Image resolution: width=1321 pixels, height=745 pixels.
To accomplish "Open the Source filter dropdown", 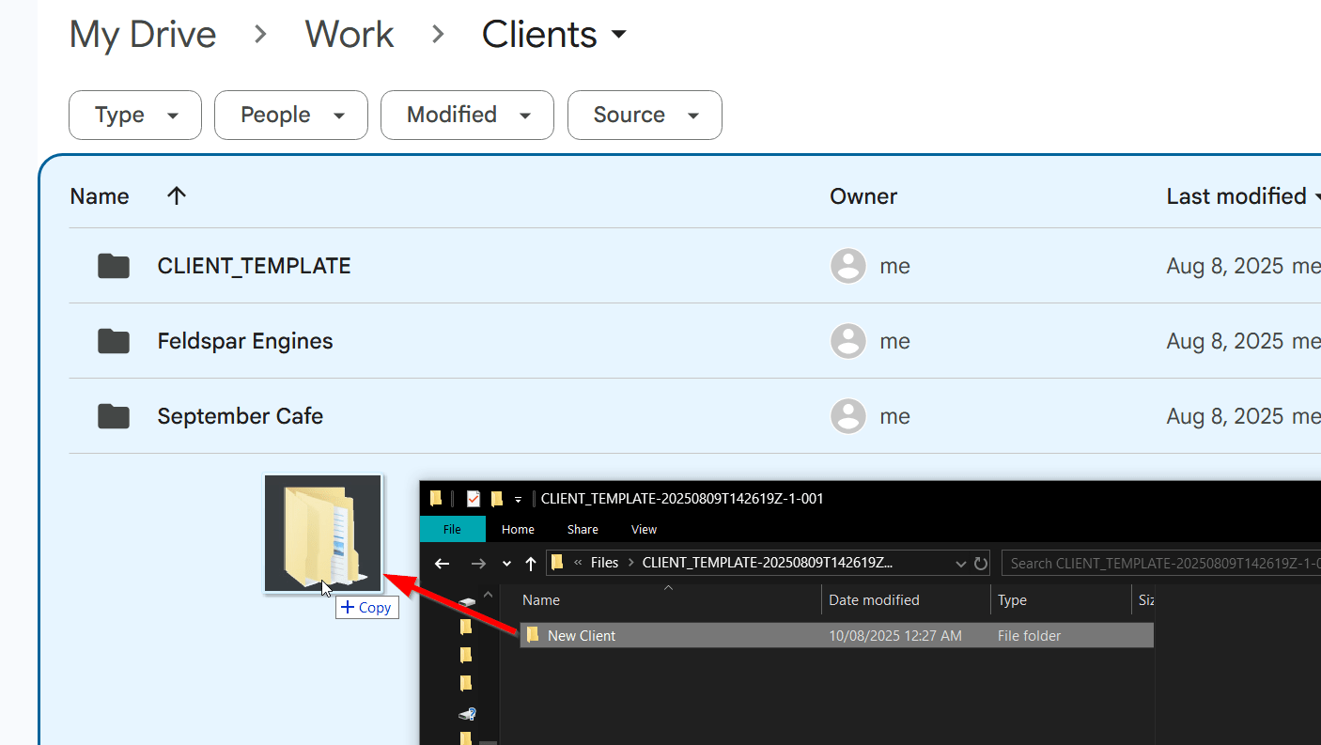I will pos(645,115).
